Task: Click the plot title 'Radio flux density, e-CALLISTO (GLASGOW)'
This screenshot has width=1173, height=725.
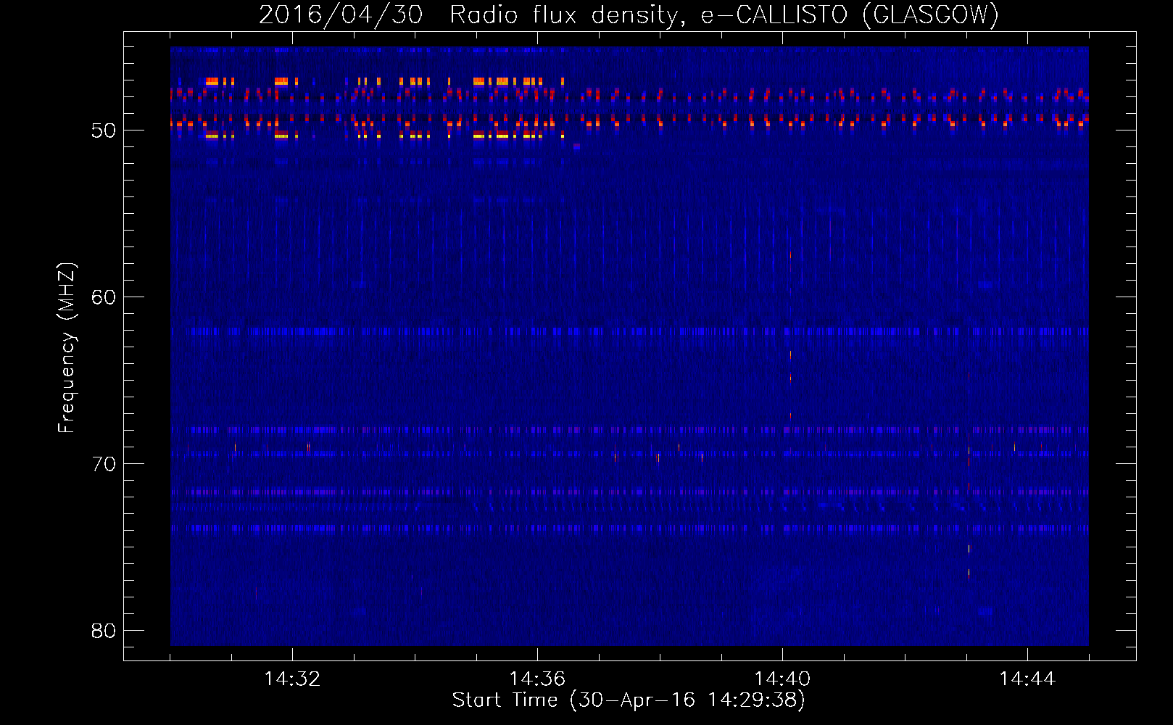Action: tap(724, 14)
